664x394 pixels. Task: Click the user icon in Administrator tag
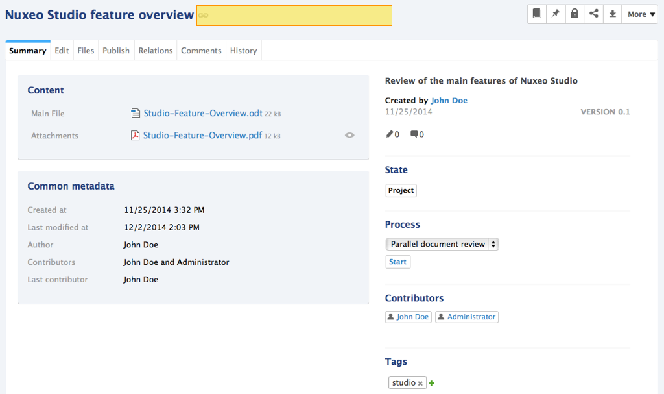[x=441, y=317]
